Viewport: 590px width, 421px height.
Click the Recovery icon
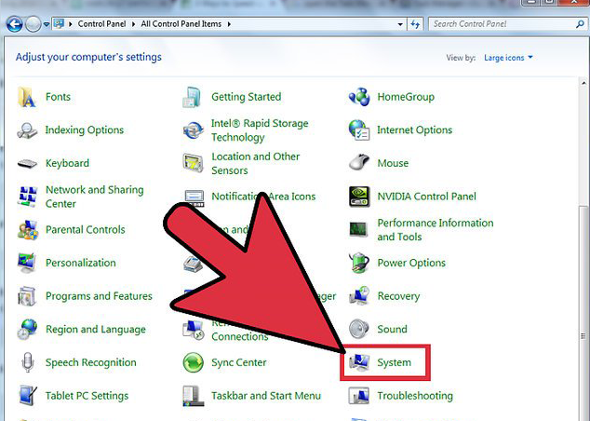pos(359,295)
